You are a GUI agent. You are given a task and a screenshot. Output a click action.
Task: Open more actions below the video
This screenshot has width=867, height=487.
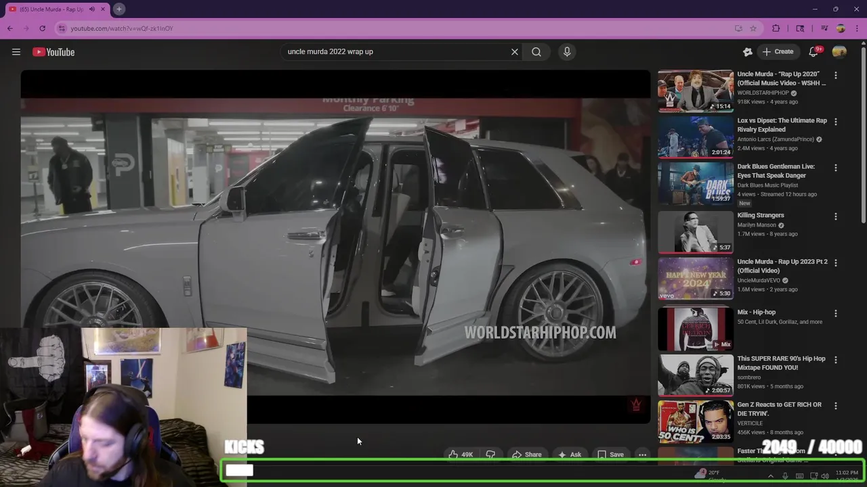(642, 455)
